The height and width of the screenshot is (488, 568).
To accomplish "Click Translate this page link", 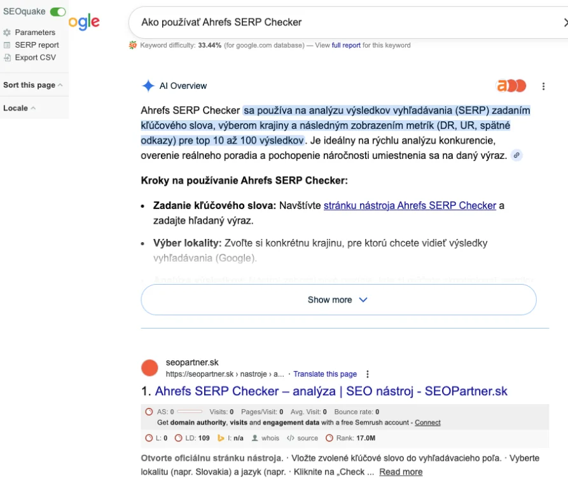I will 324,374.
